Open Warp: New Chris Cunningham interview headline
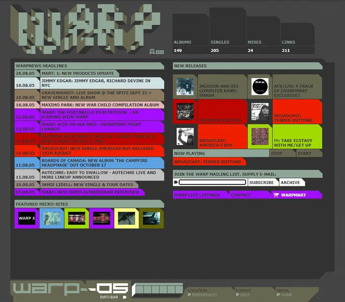 (92, 192)
